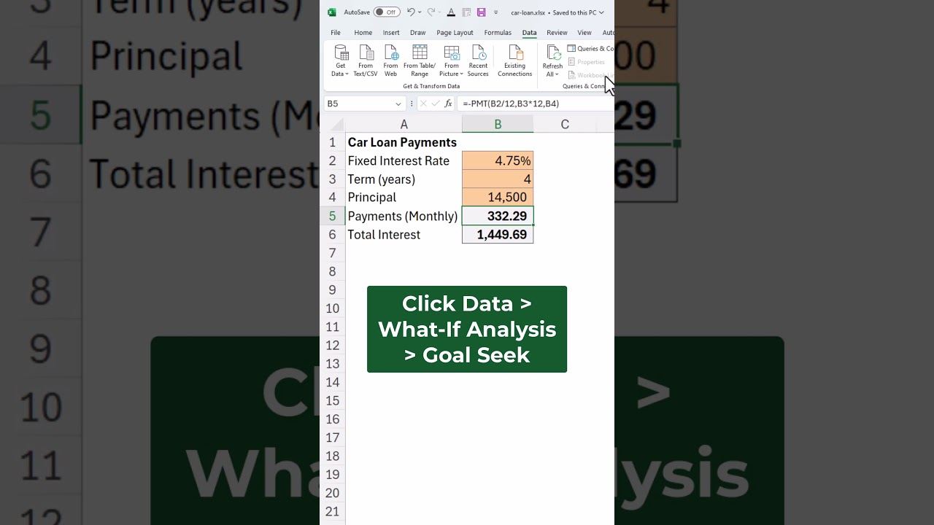Select row 5 header
The height and width of the screenshot is (525, 934).
[333, 216]
